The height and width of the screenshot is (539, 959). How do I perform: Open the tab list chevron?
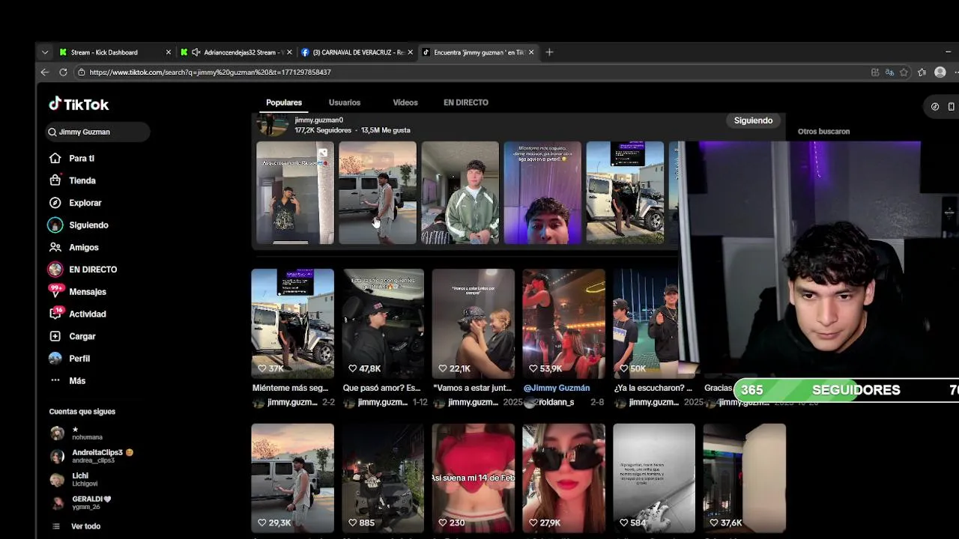tap(45, 52)
